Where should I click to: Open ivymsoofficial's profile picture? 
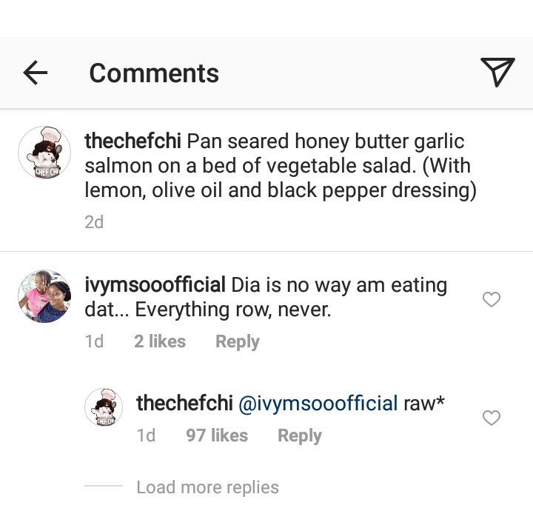pyautogui.click(x=44, y=296)
